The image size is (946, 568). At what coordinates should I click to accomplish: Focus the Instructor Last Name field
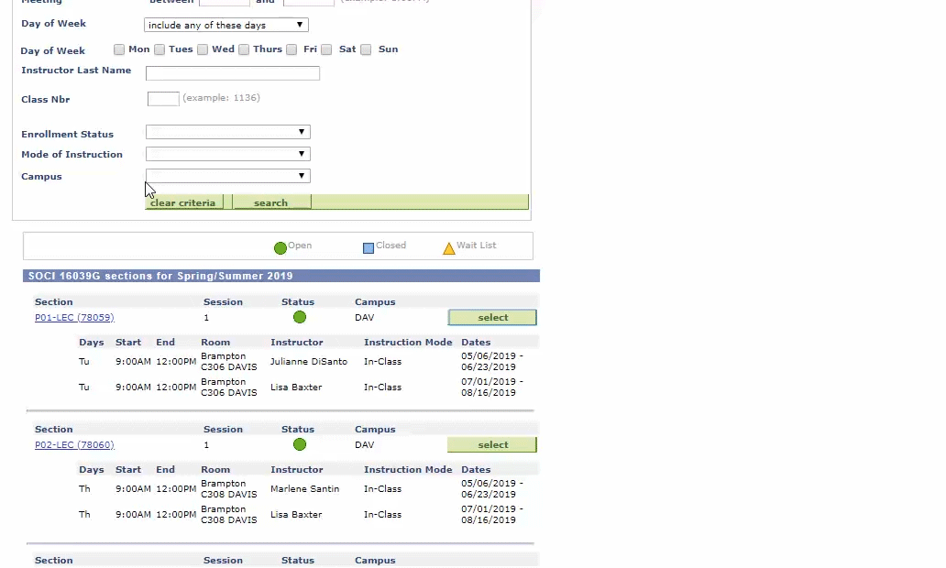[x=233, y=73]
